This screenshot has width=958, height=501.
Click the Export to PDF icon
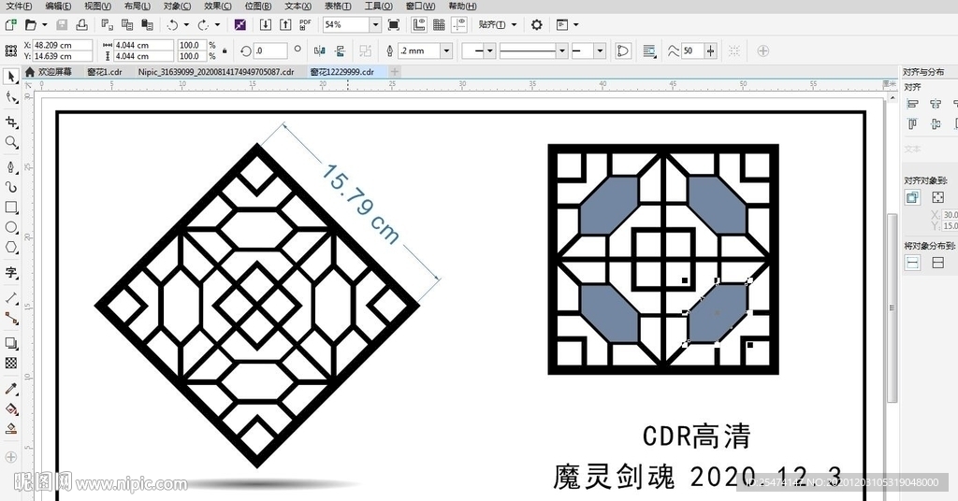305,24
